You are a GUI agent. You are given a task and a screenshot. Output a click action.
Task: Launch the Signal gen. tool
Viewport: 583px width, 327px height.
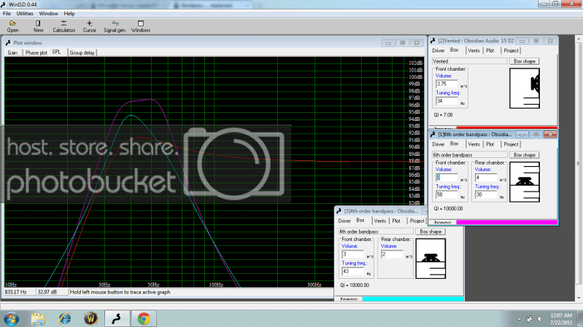pos(115,26)
